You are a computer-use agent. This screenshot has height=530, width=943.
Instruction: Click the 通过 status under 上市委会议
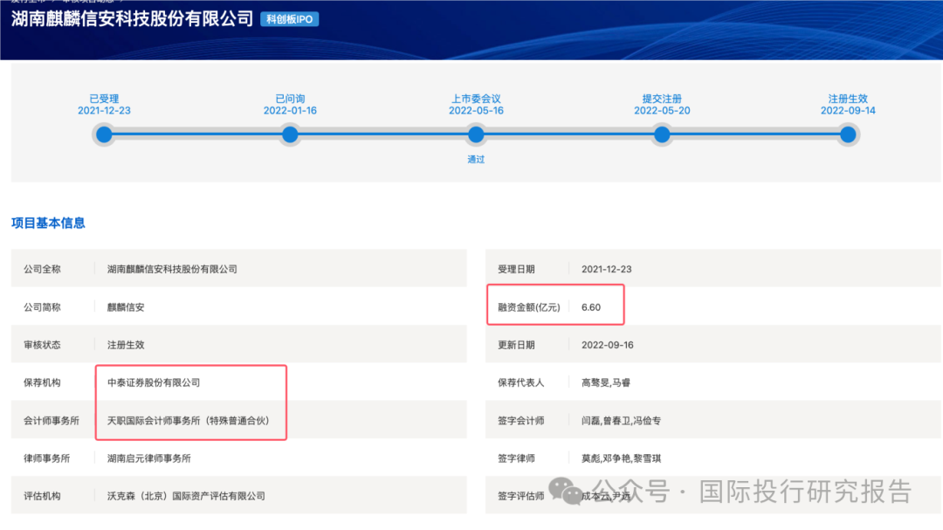pos(476,160)
